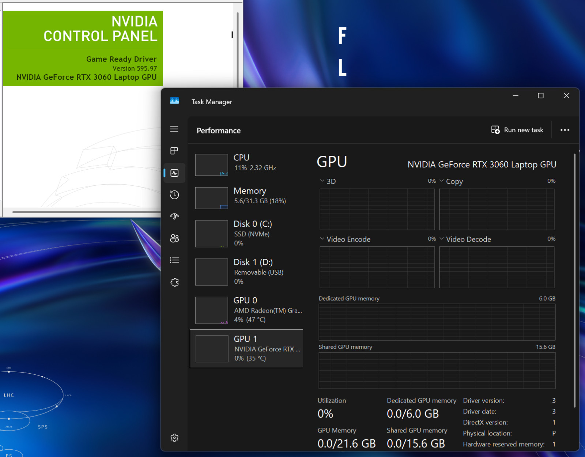Open App history icon in sidebar
This screenshot has width=585, height=457.
[x=174, y=195]
